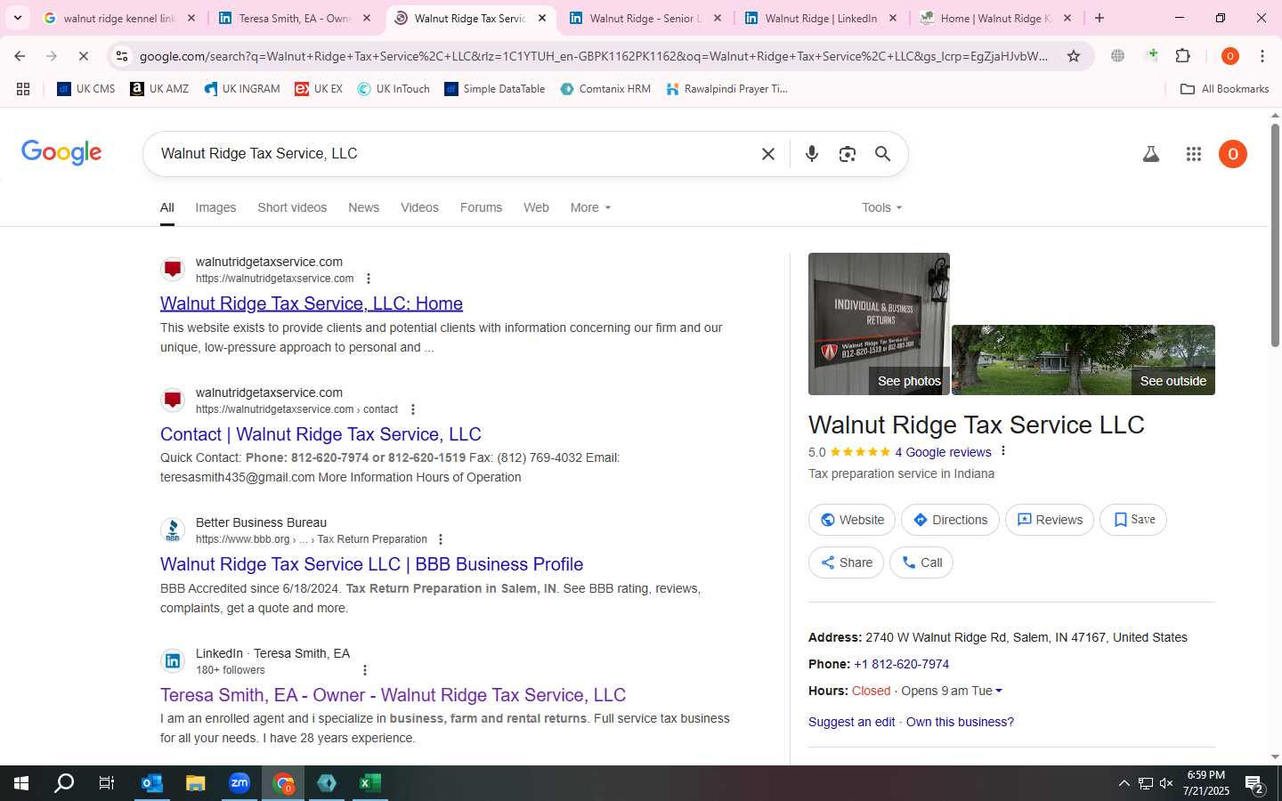This screenshot has height=801, width=1282.
Task: Open more options for walnutridgetaxservice.com Home result
Action: pyautogui.click(x=369, y=279)
